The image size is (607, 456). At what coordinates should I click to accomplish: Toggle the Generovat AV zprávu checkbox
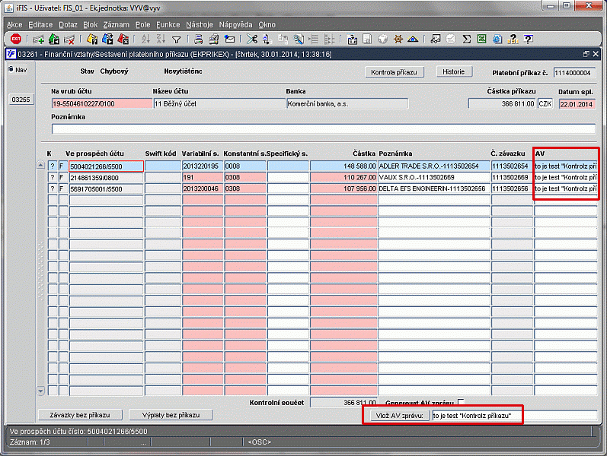[461, 402]
